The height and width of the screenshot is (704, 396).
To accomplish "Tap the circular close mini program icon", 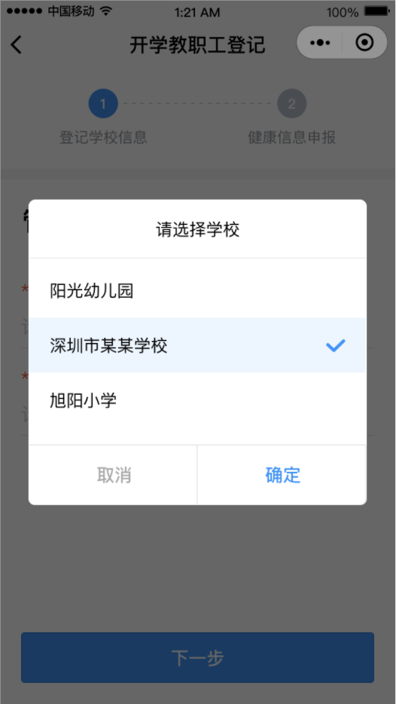I will coord(364,43).
